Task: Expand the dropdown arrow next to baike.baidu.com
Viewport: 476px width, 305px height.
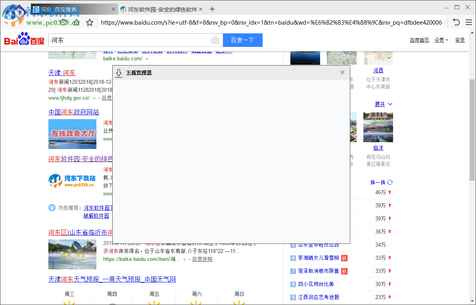Action: [147, 58]
